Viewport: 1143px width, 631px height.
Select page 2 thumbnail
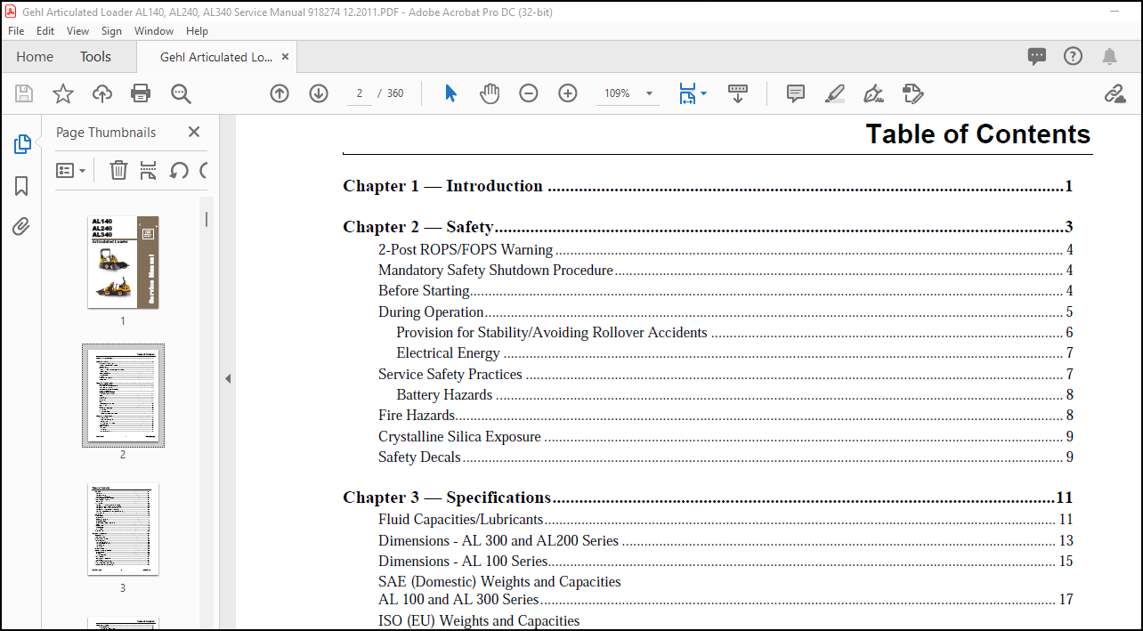123,395
